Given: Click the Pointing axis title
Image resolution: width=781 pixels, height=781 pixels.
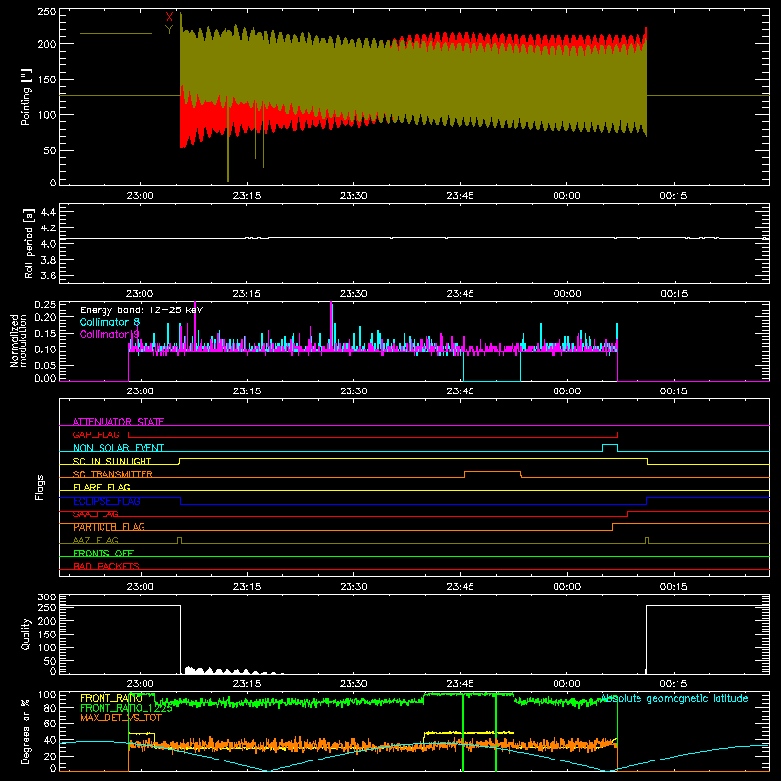Looking at the screenshot, I should (x=26, y=97).
